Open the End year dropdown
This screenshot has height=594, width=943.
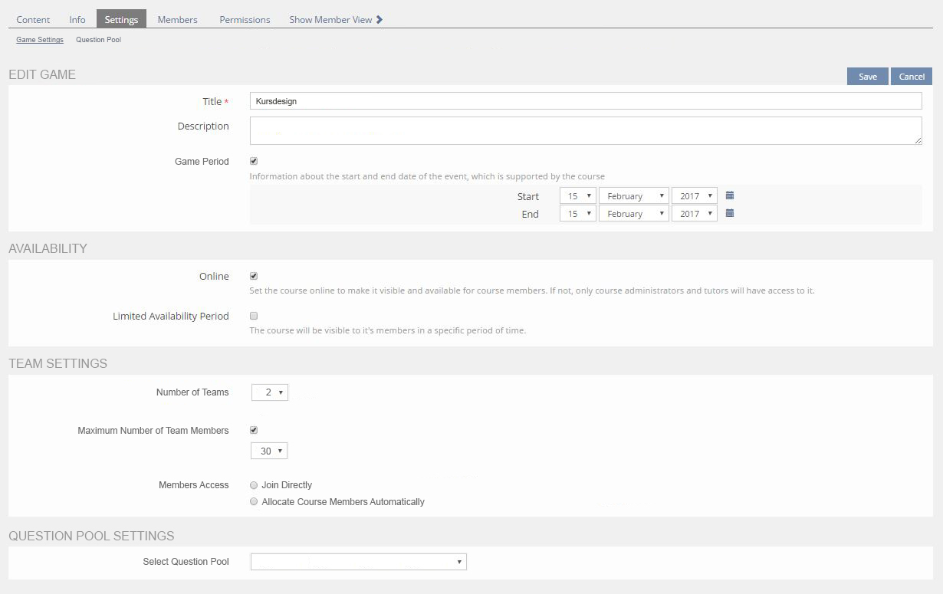694,214
